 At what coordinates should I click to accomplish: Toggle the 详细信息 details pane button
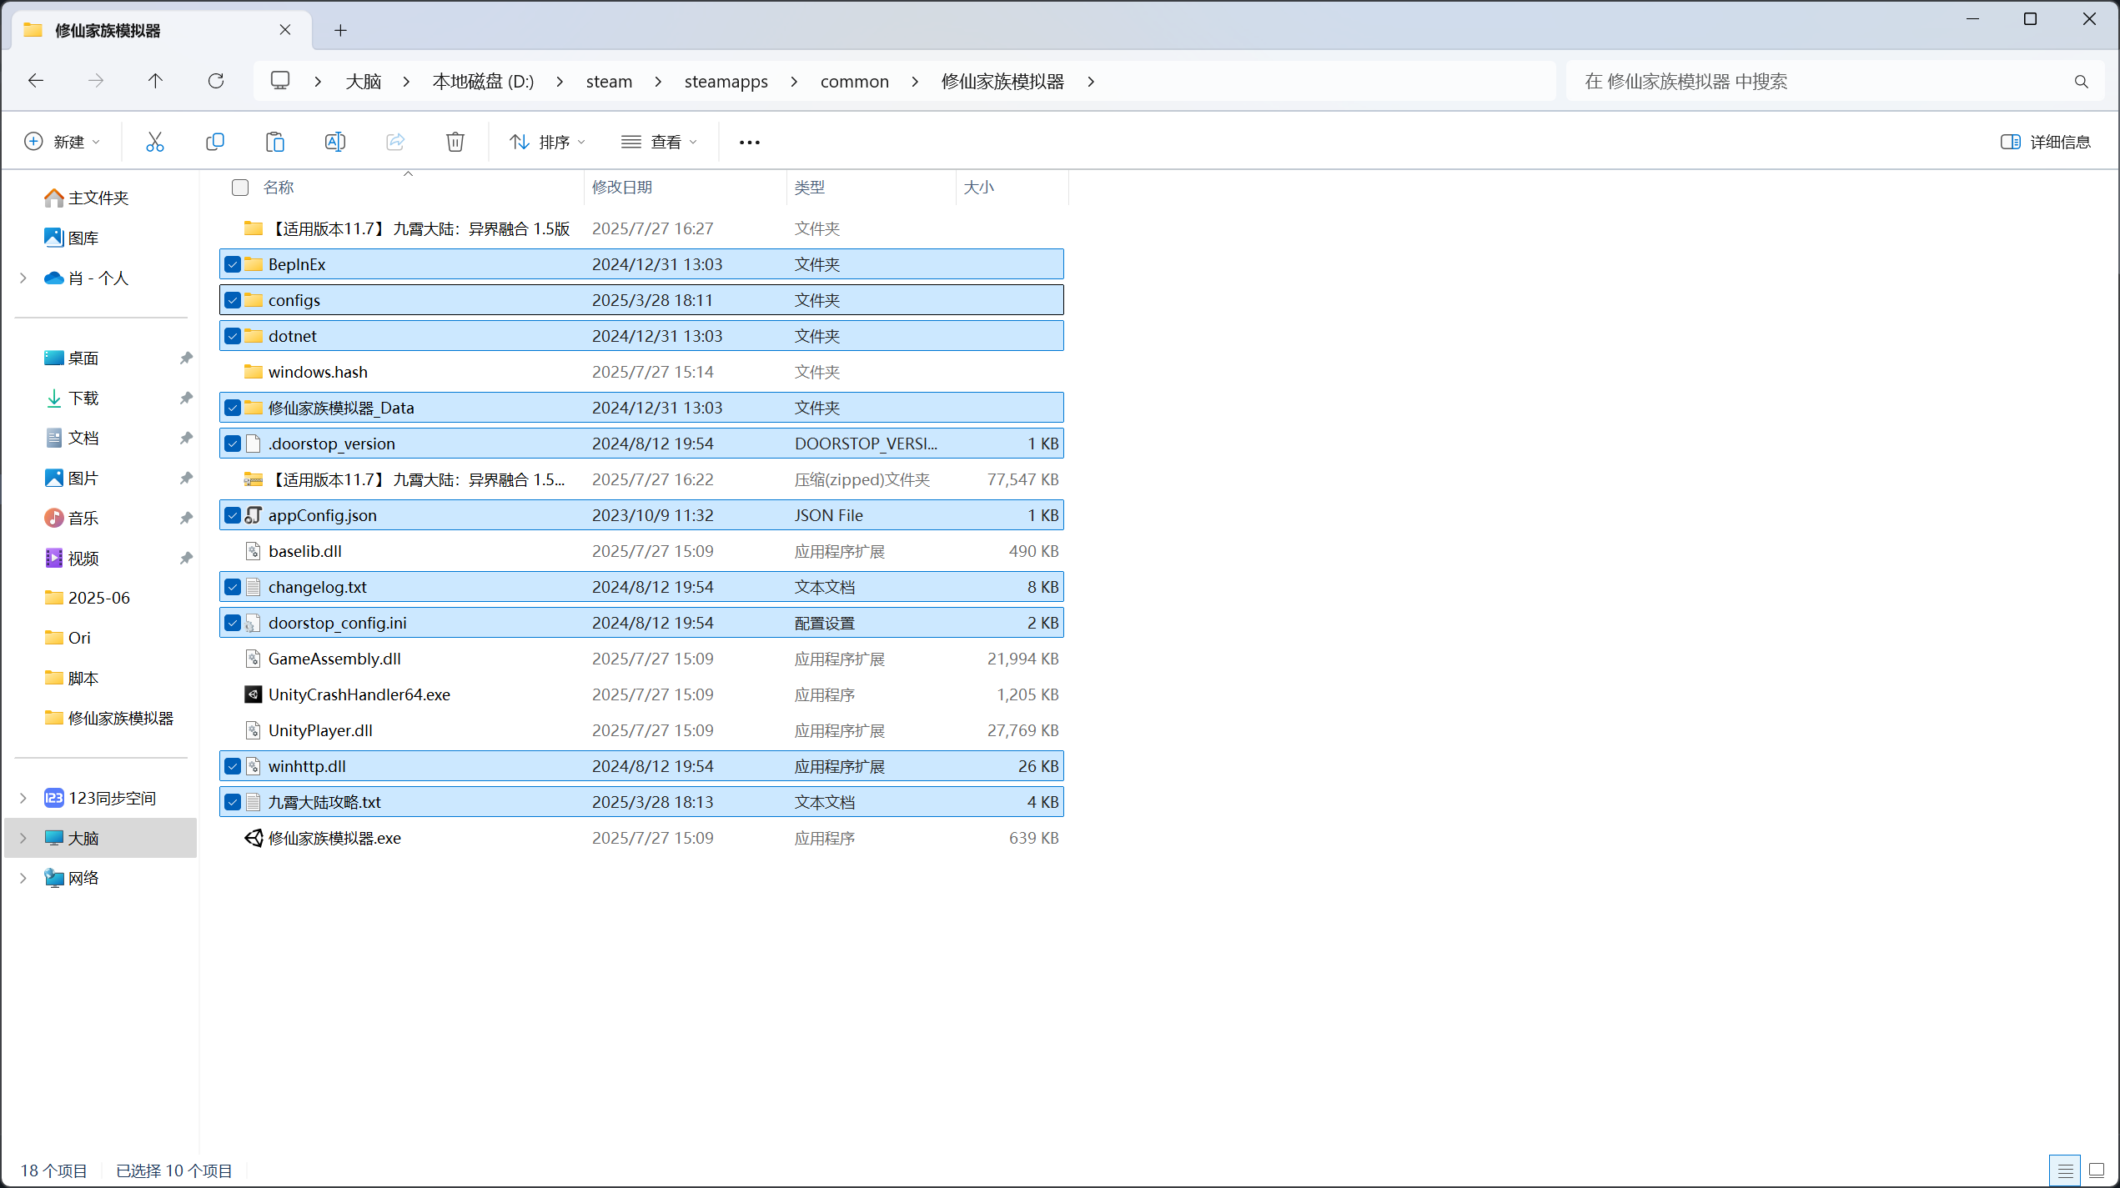(x=2046, y=142)
